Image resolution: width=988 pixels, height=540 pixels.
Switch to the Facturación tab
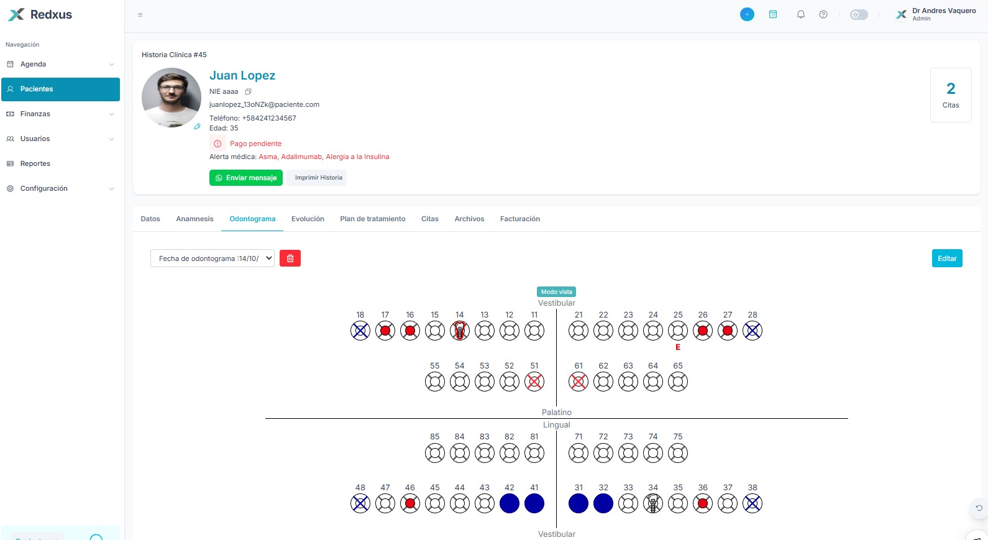(520, 219)
